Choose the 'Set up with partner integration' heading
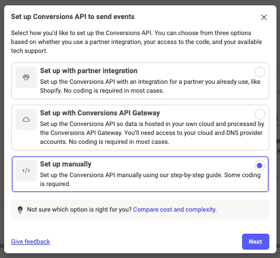The image size is (280, 258). [88, 71]
